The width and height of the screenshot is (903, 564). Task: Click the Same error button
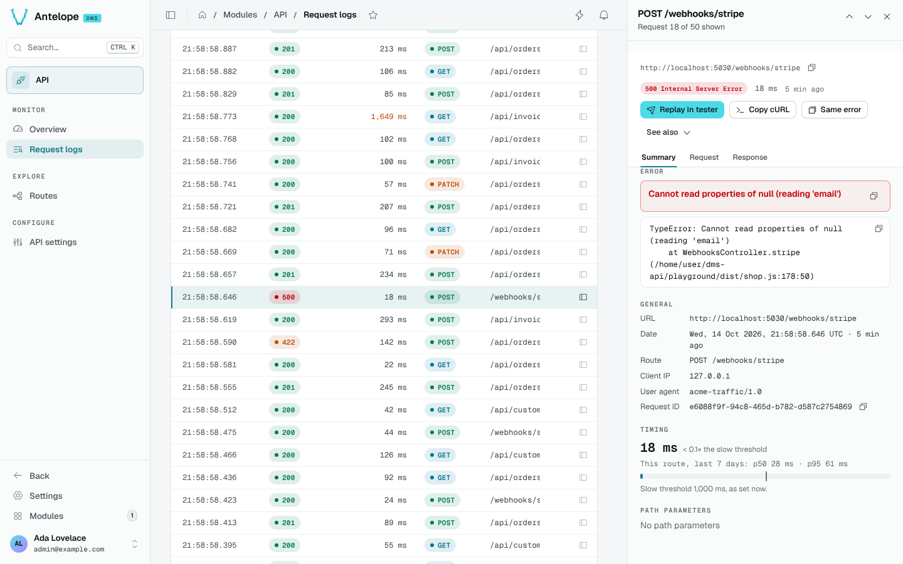point(835,110)
